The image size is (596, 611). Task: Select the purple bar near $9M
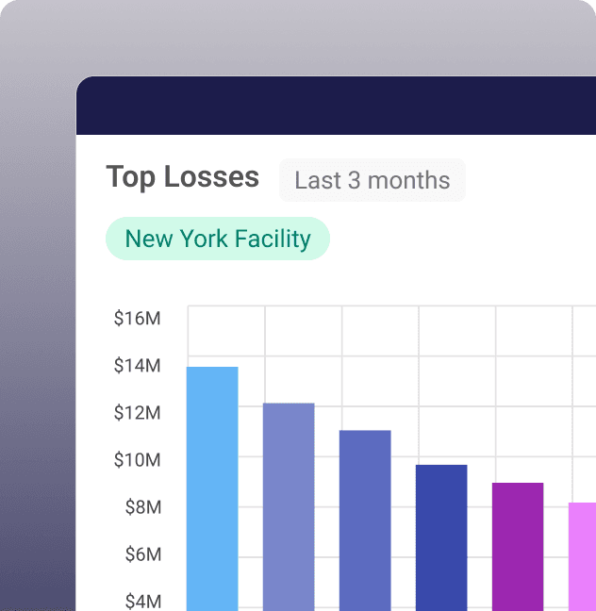click(518, 546)
